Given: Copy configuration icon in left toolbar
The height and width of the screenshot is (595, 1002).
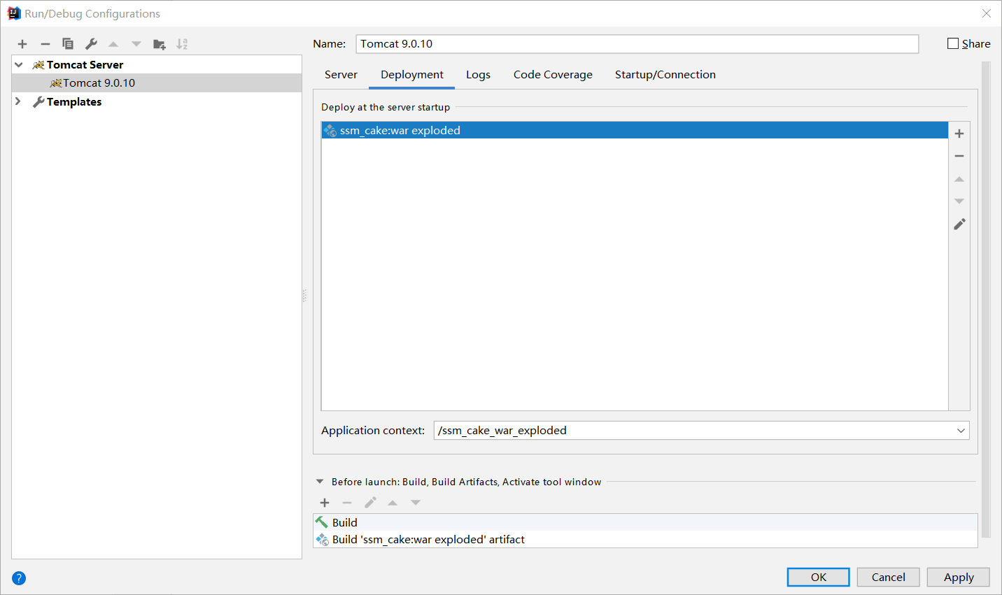Looking at the screenshot, I should point(68,44).
